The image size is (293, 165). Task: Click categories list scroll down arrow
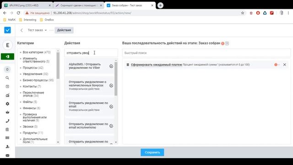(x=58, y=142)
